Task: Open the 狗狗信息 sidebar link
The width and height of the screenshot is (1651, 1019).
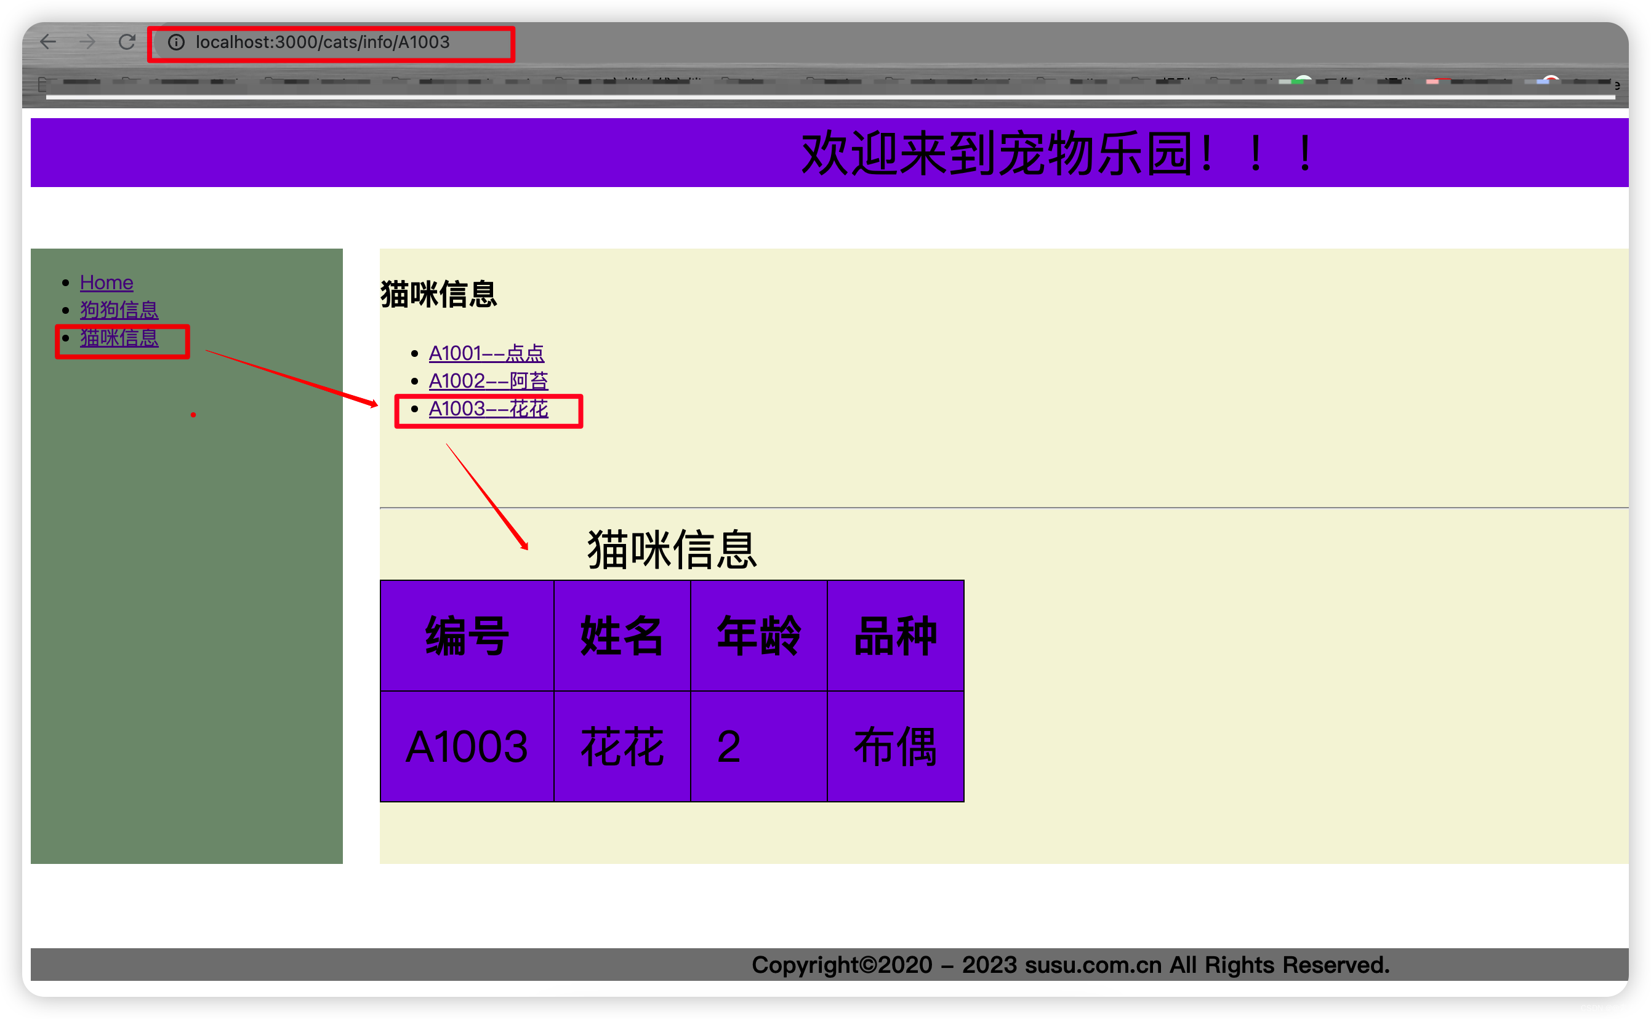Action: click(x=119, y=310)
